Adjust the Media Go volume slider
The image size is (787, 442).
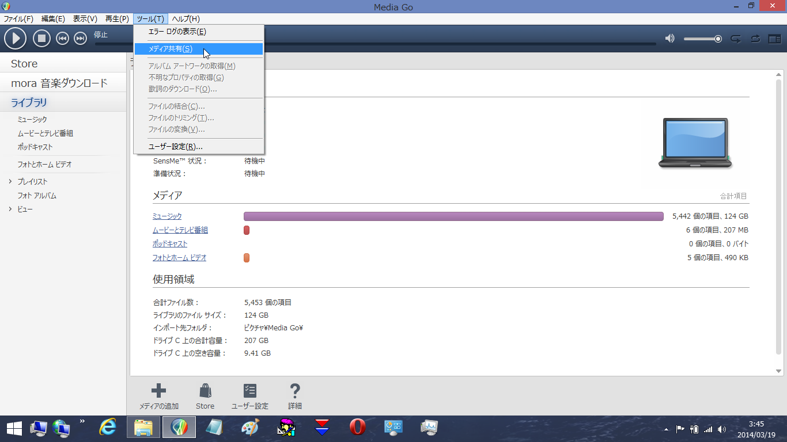tap(703, 39)
